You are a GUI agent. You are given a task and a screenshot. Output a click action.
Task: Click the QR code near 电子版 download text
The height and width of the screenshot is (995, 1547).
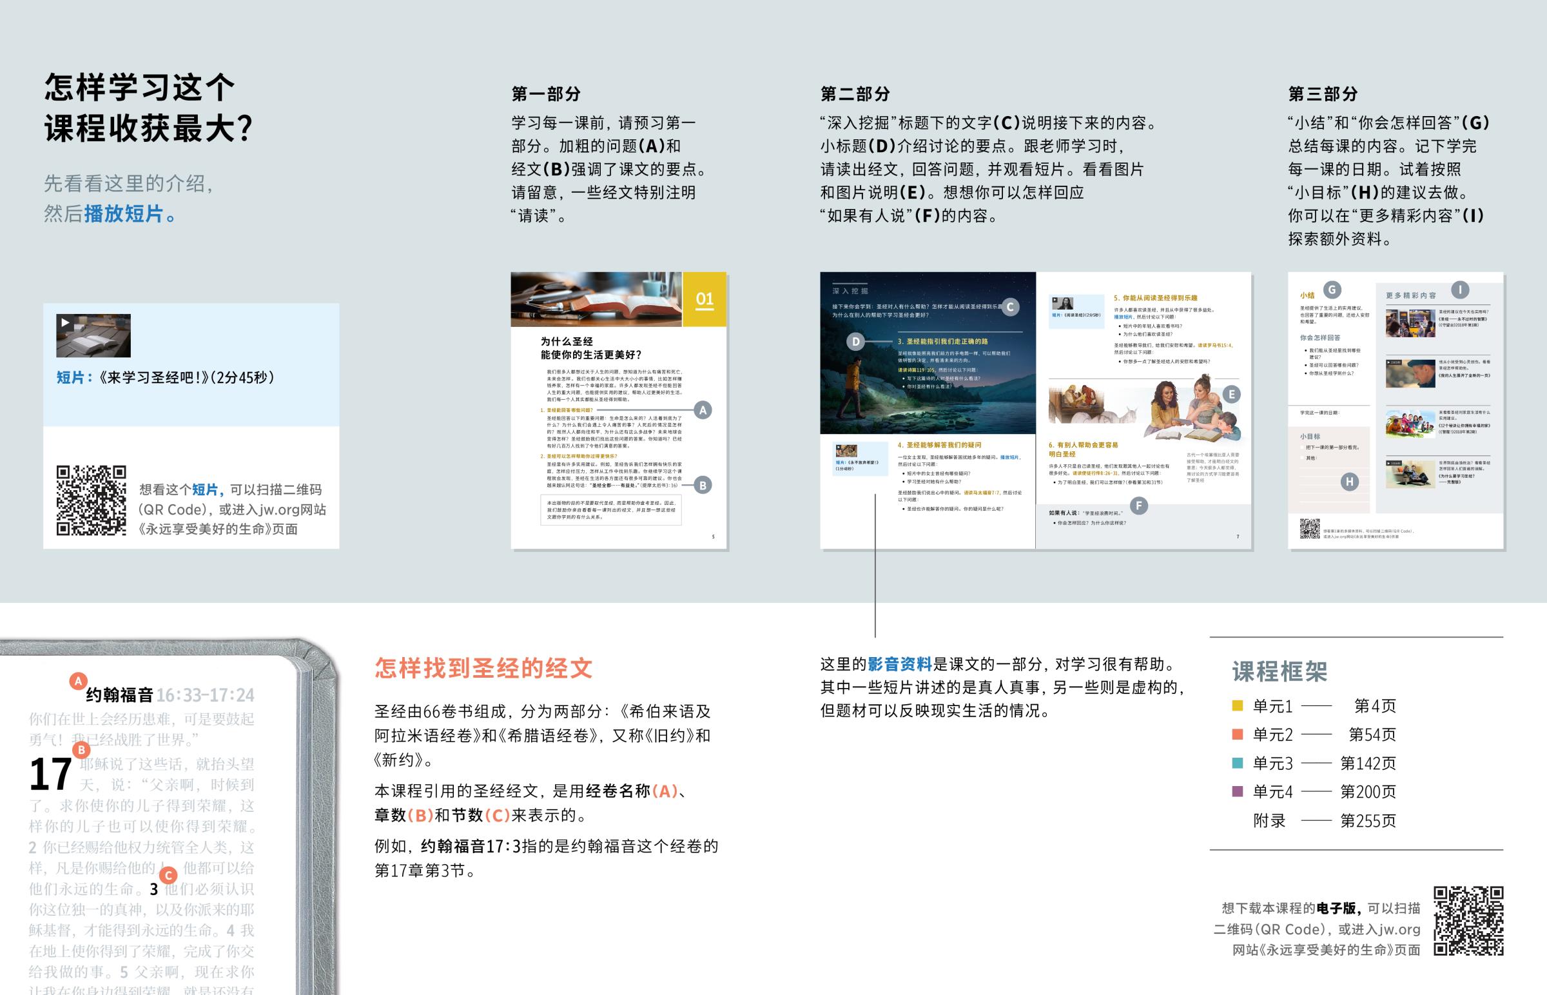[x=1469, y=921]
